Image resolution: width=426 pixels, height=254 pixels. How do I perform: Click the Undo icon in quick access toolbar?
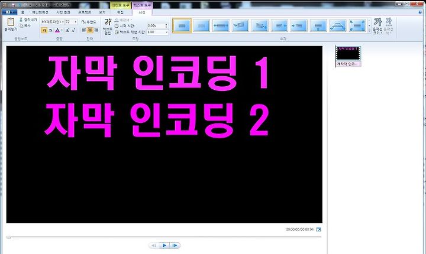(20, 5)
